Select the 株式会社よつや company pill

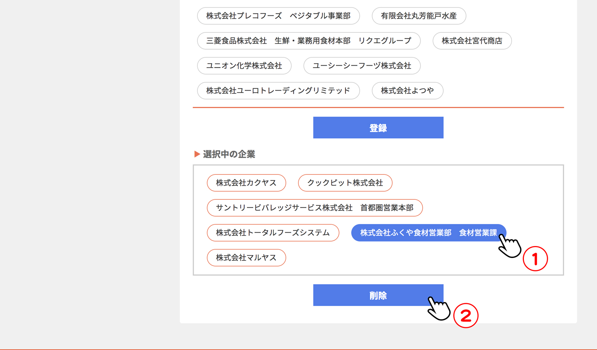tap(407, 91)
